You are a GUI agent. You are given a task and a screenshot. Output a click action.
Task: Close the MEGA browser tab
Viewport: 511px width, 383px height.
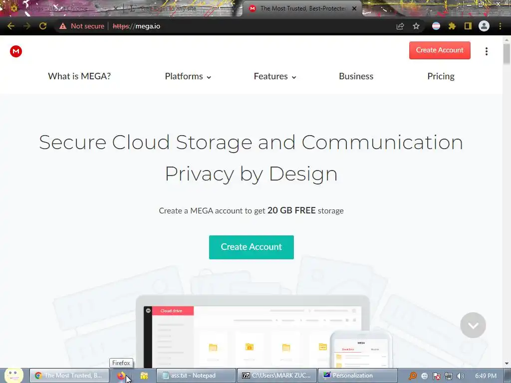pos(354,9)
